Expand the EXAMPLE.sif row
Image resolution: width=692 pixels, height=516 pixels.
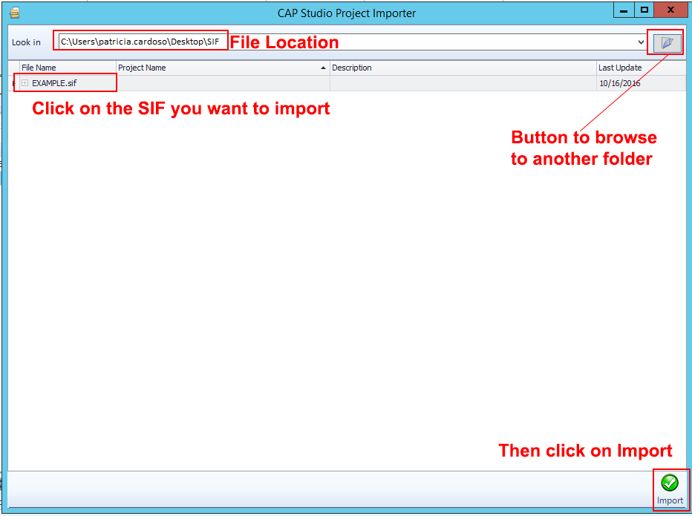pos(25,83)
